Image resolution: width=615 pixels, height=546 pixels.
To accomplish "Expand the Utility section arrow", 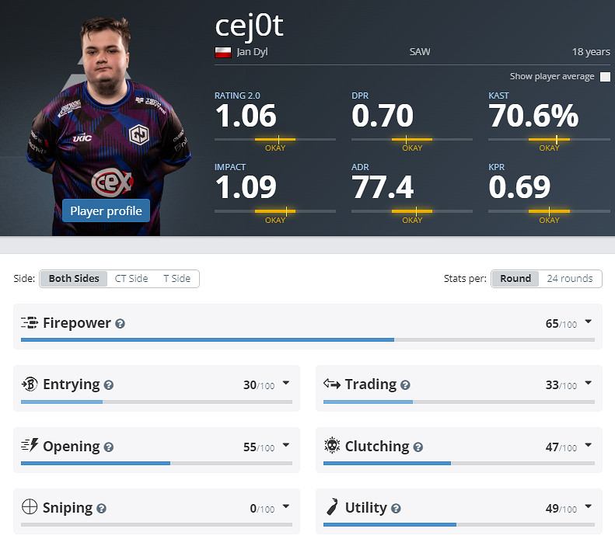I will [588, 506].
